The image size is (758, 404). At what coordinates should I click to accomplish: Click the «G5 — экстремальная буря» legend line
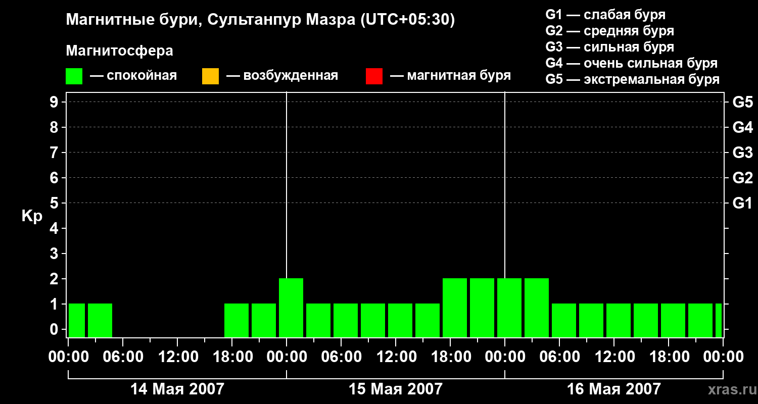tap(633, 79)
